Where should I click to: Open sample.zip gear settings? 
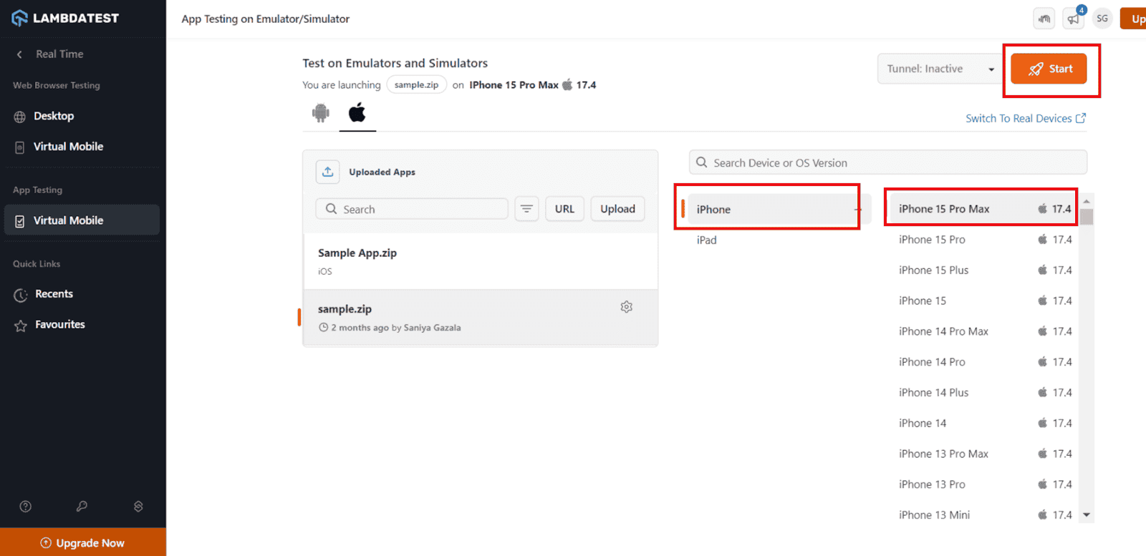coord(627,307)
